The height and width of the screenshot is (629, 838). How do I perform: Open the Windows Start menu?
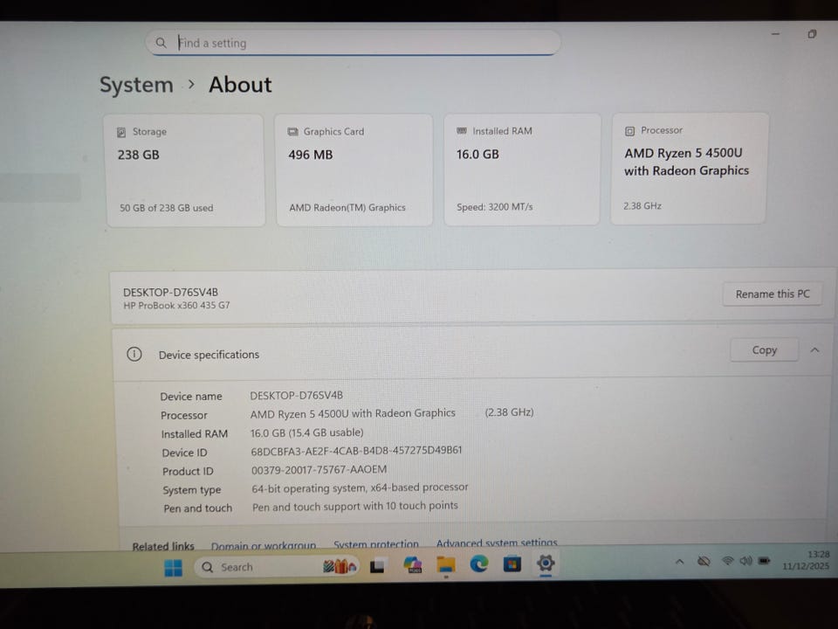click(173, 568)
